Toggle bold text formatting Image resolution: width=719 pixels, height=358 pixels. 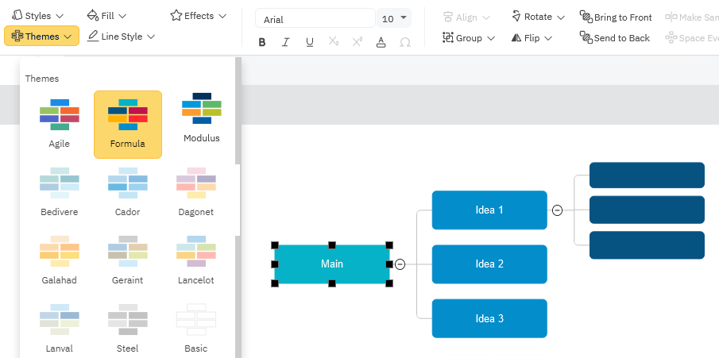(262, 42)
